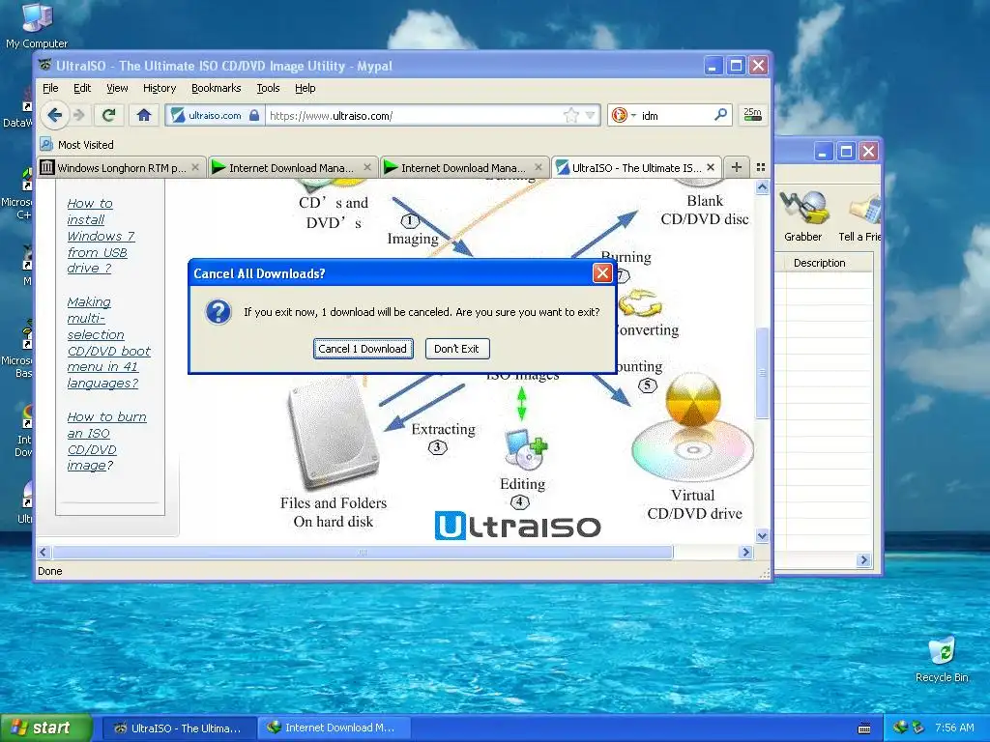Open the home page icon

(x=144, y=116)
